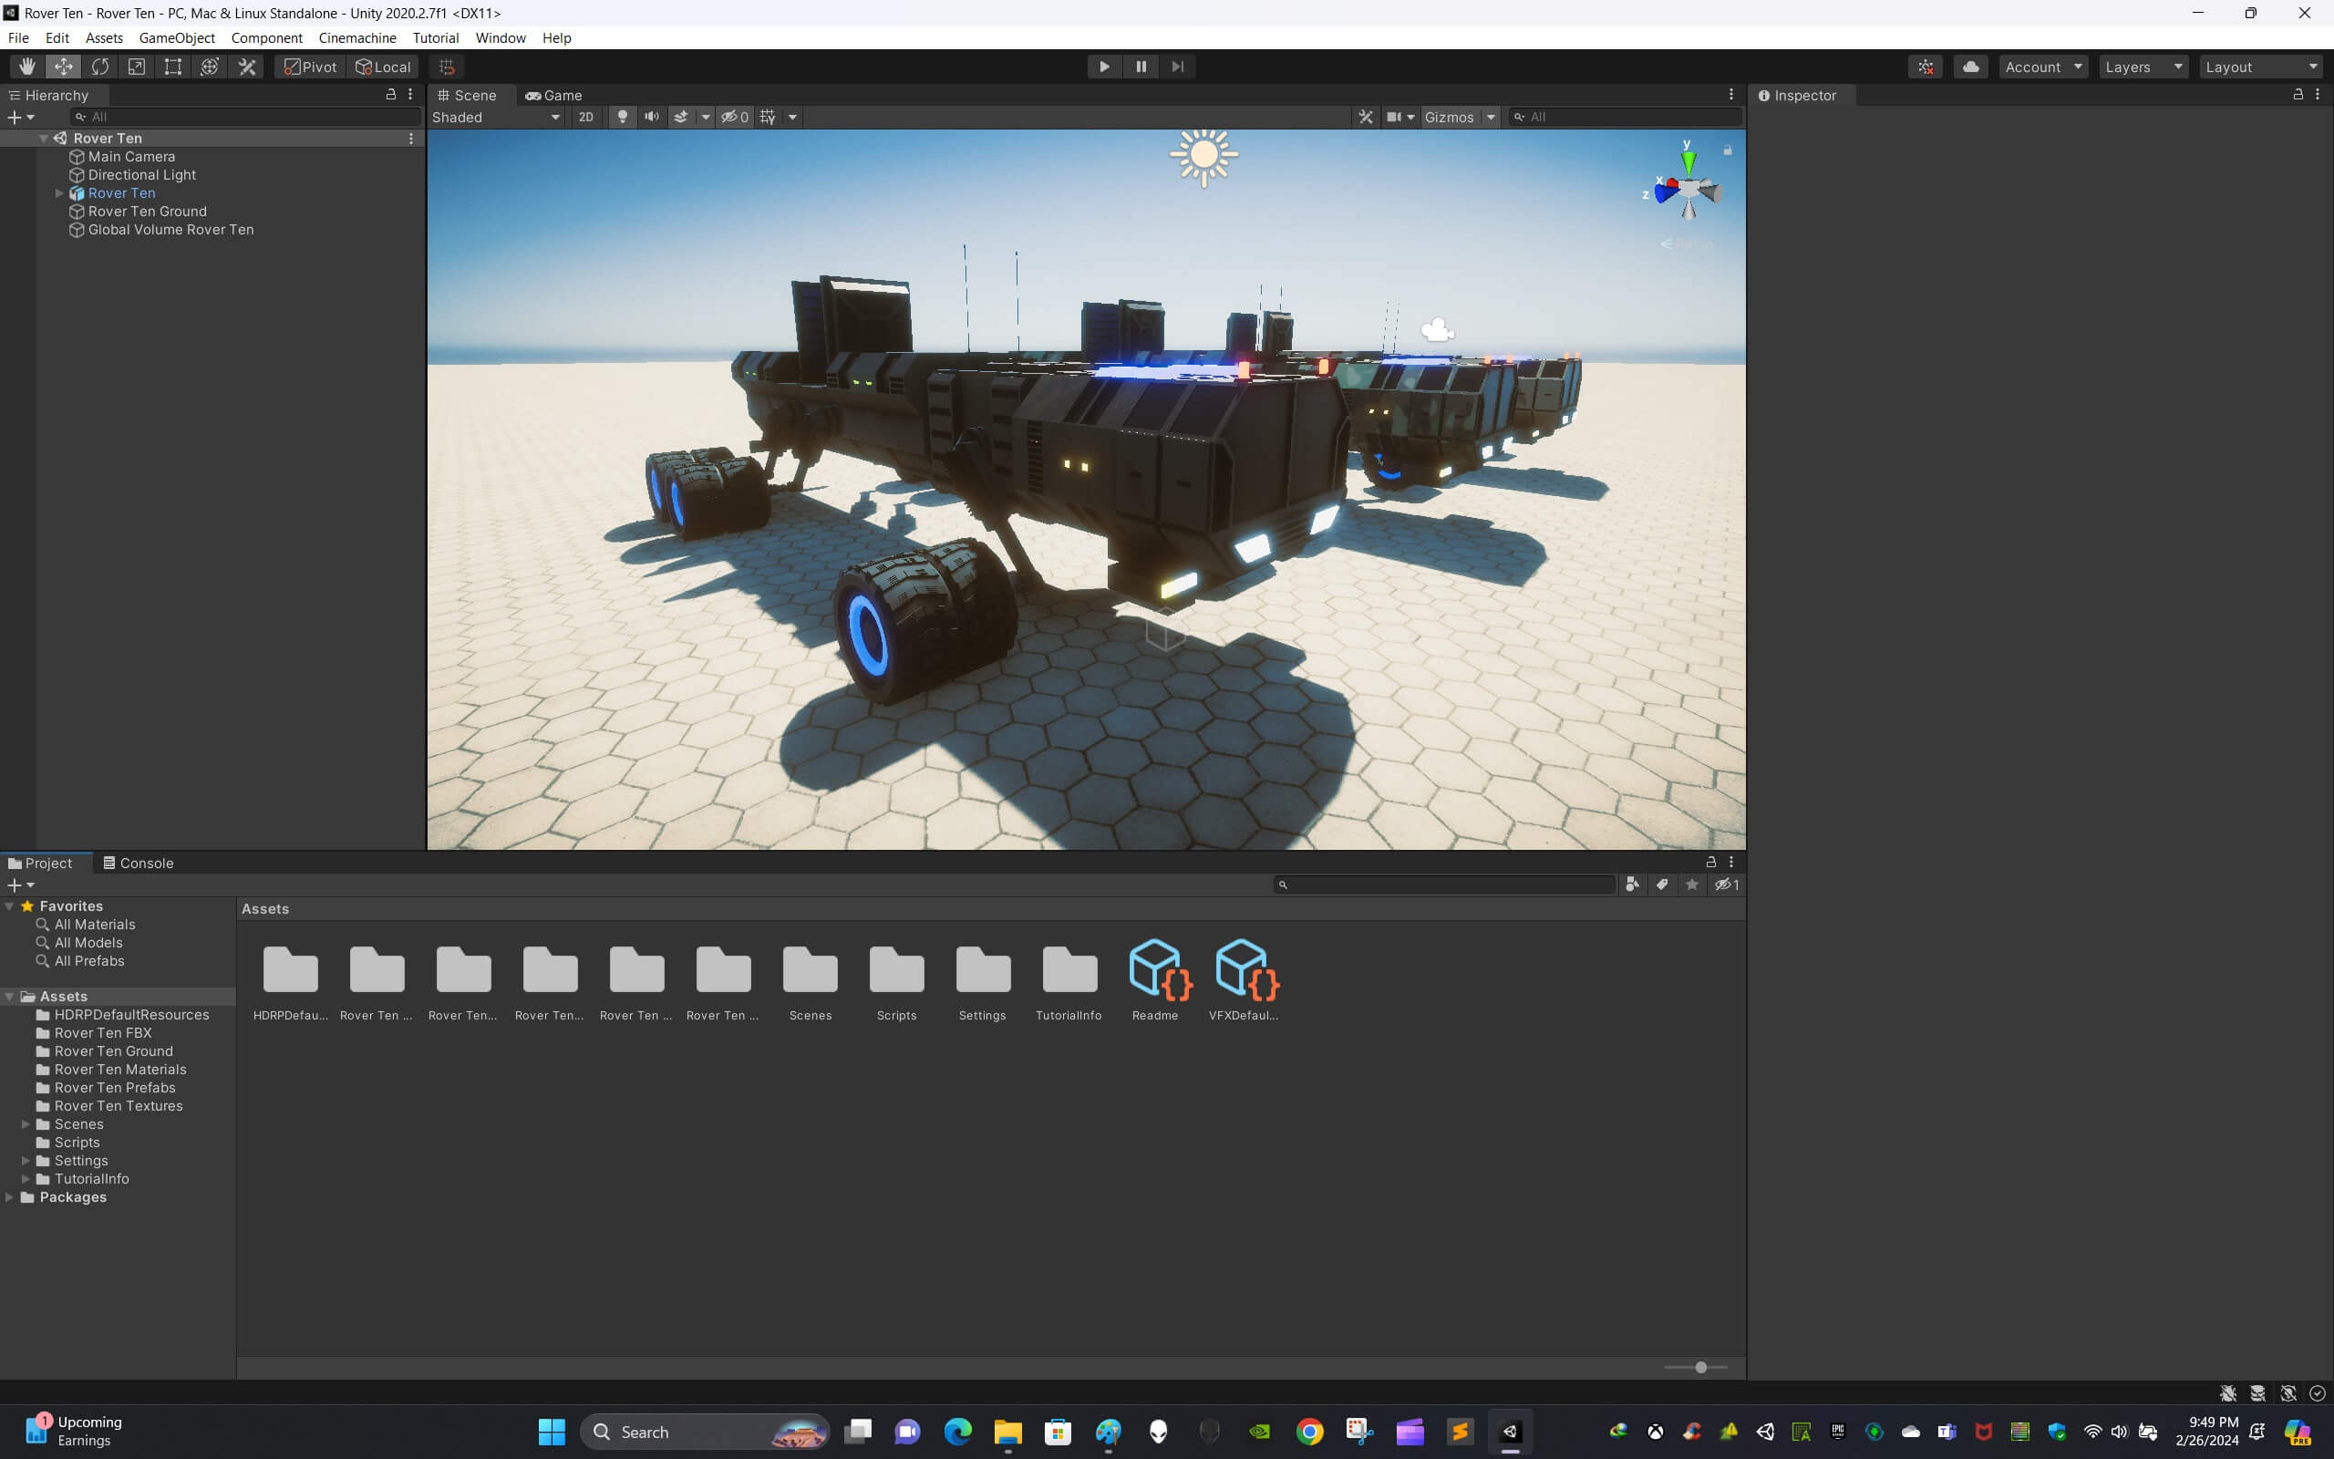
Task: Open Collab services icon near Account
Action: (1925, 67)
